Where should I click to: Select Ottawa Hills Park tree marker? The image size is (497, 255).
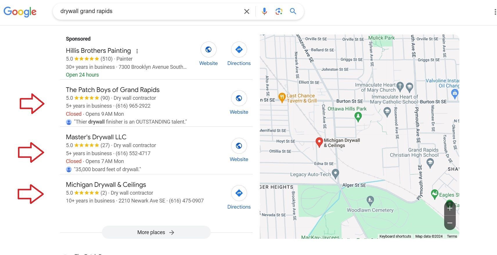(358, 117)
